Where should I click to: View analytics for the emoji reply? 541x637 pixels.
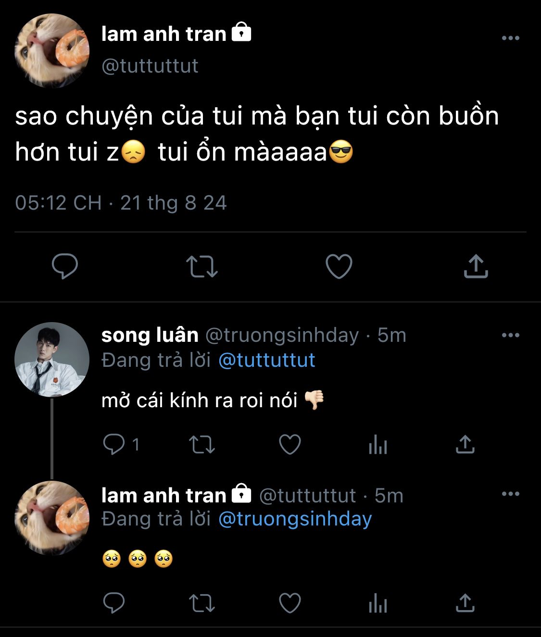click(x=377, y=604)
